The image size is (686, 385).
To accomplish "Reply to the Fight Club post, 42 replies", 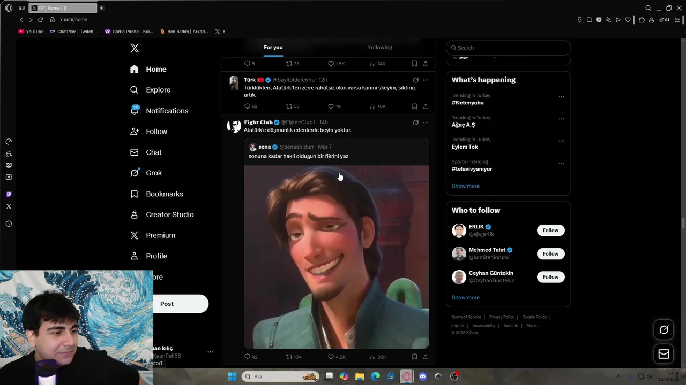I will point(250,357).
